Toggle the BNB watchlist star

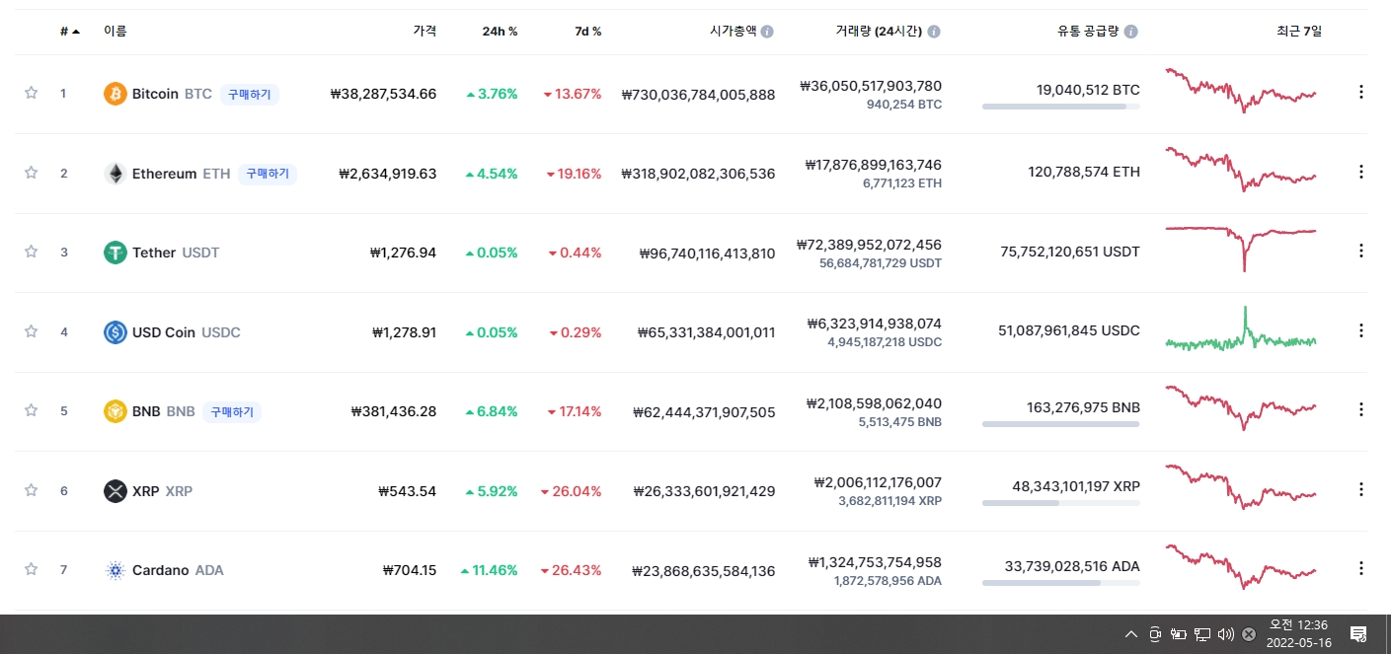pyautogui.click(x=31, y=410)
